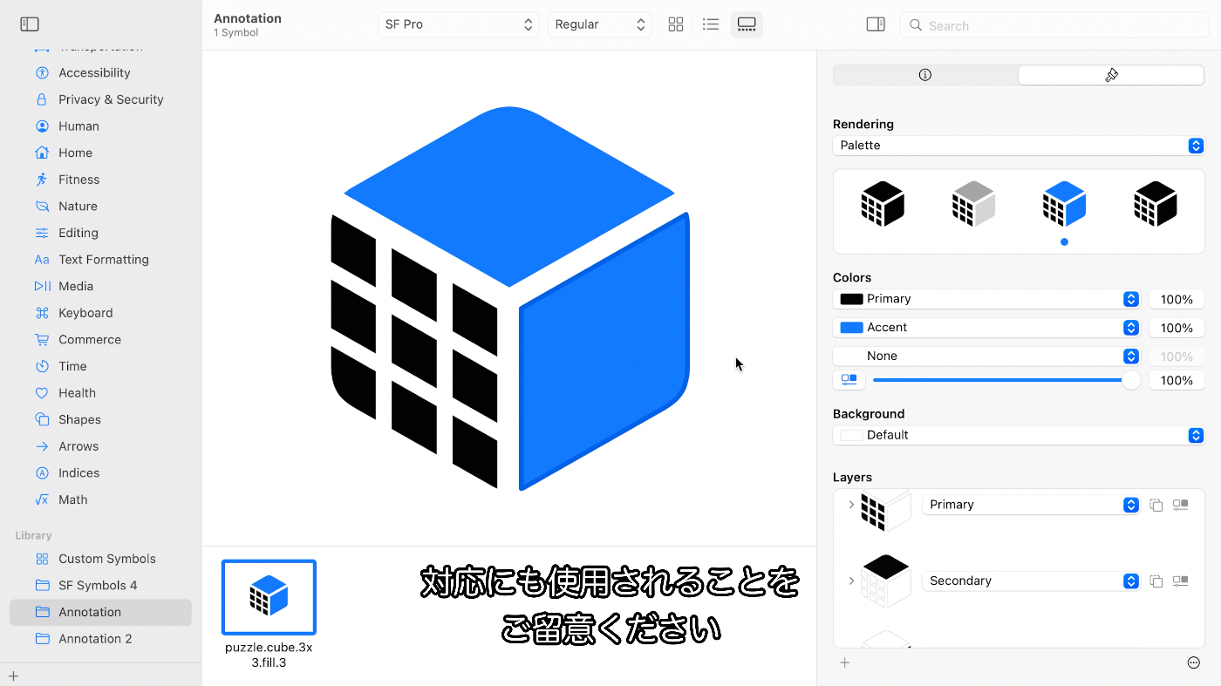Image resolution: width=1221 pixels, height=686 pixels.
Task: Open the SF Pro font dropdown
Action: (459, 24)
